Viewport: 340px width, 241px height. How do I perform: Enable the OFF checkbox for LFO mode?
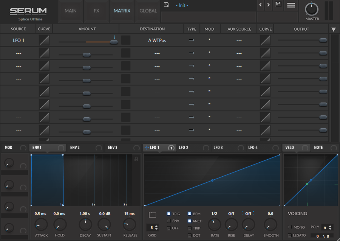[x=169, y=228]
